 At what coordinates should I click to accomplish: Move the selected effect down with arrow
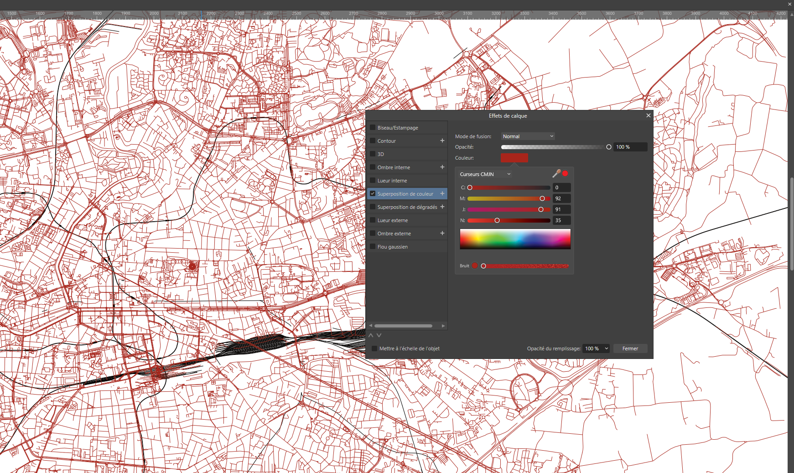point(379,335)
